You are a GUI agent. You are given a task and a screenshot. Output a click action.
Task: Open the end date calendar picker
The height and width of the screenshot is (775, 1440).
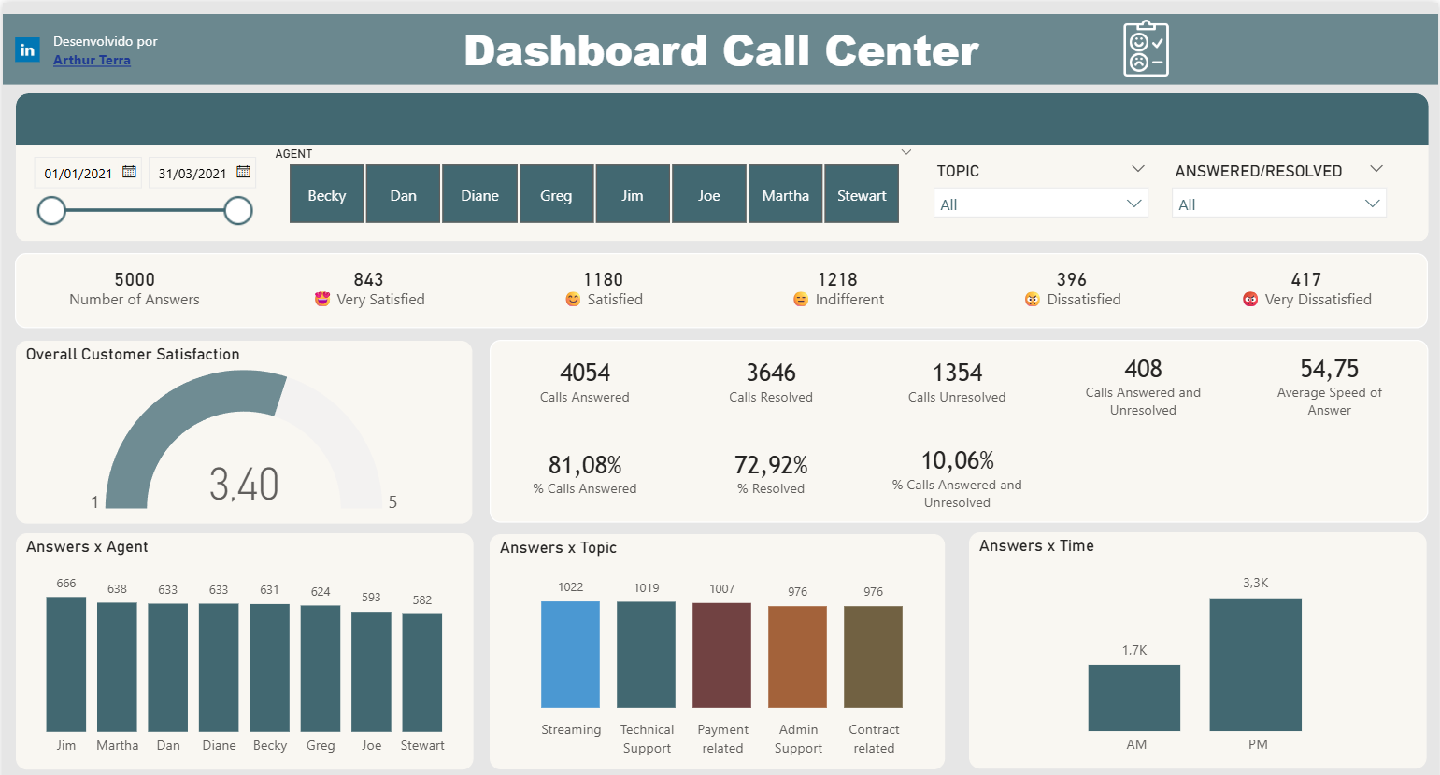pos(243,172)
